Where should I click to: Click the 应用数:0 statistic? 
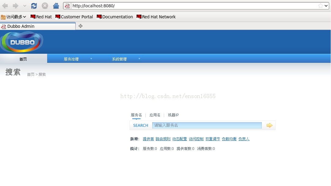click(x=167, y=149)
